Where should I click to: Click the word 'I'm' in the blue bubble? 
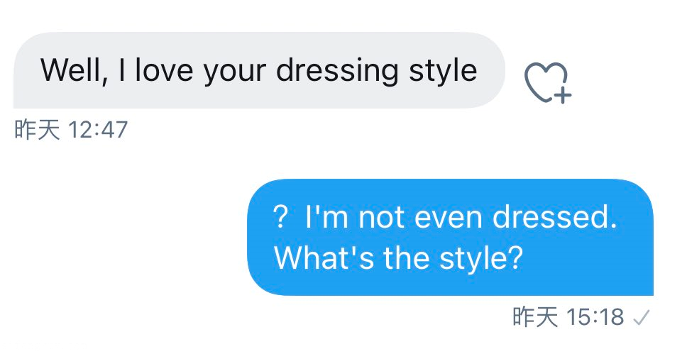(327, 217)
